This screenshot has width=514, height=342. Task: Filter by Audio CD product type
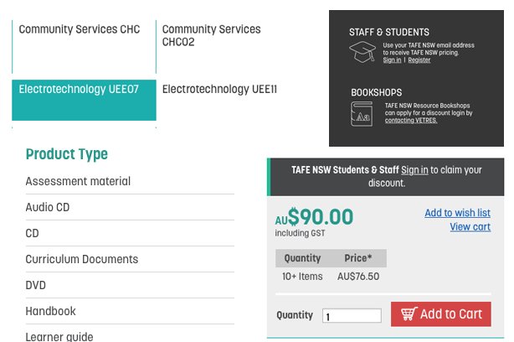click(x=130, y=207)
